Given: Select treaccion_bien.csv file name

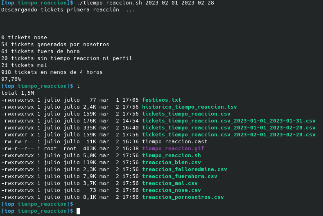Looking at the screenshot, I should coord(171,163).
